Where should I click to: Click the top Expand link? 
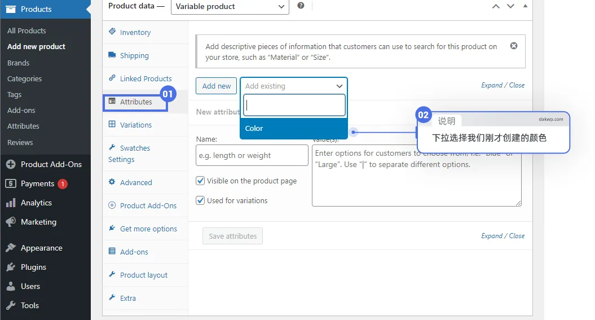[492, 85]
